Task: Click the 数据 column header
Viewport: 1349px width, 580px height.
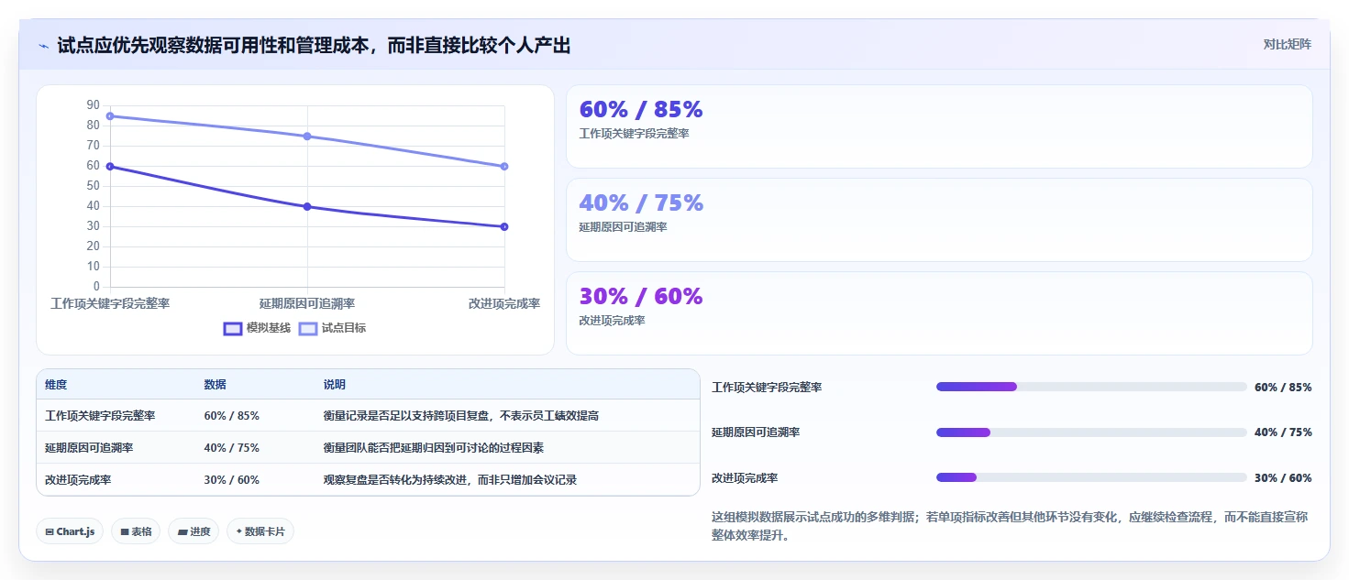Action: (215, 385)
